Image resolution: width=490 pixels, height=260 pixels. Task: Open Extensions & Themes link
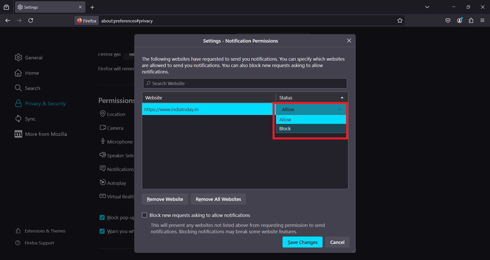(40, 231)
